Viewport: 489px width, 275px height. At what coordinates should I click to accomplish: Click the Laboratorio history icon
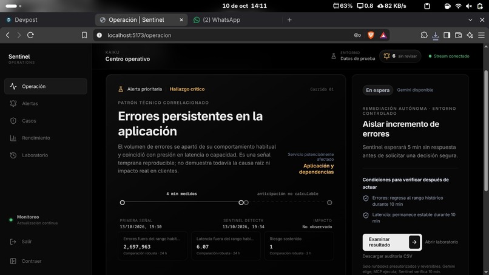pyautogui.click(x=13, y=155)
